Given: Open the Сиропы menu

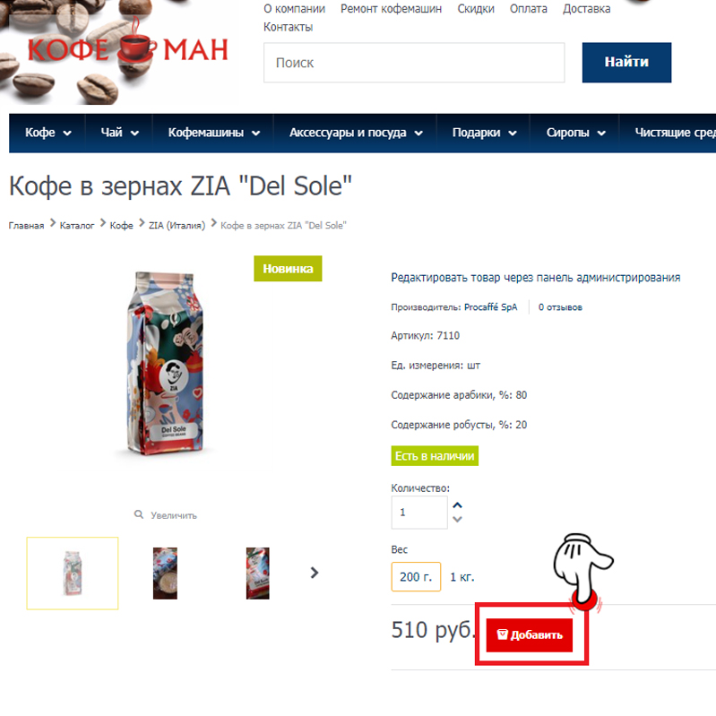Looking at the screenshot, I should (x=575, y=133).
